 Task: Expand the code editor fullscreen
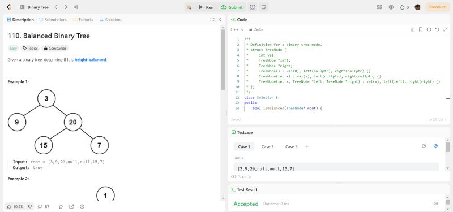(x=445, y=29)
